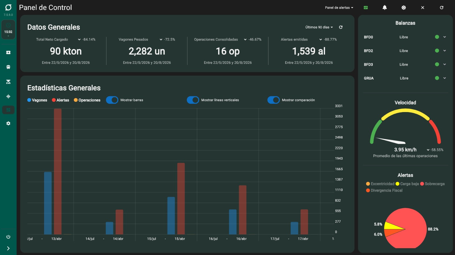Viewport: 455px width, 255px height.
Task: Click the BFD3 green status indicator
Action: pos(437,64)
